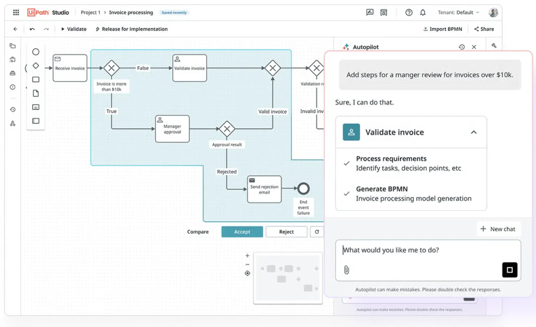Screen dimensions: 536x327
Task: Close the Autopilot panel
Action: (474, 47)
